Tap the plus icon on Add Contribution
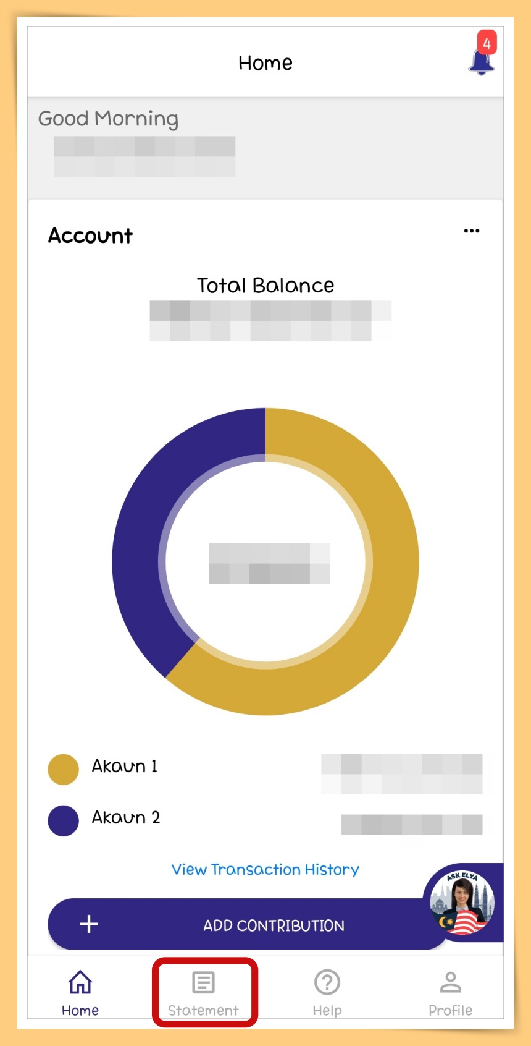The image size is (531, 1046). [89, 924]
